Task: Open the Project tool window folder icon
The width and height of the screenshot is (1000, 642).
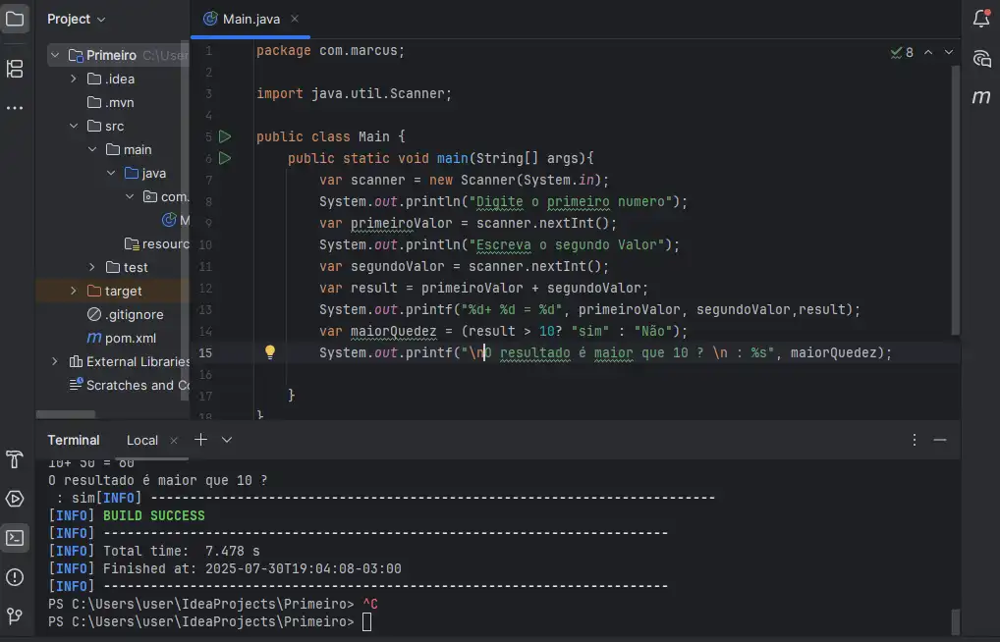Action: click(x=14, y=19)
